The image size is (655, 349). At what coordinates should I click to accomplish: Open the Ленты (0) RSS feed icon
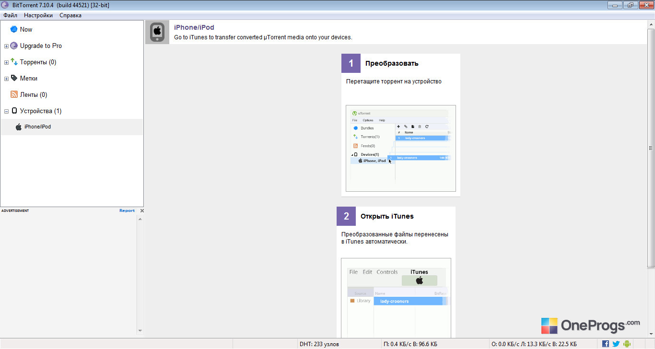tap(14, 94)
